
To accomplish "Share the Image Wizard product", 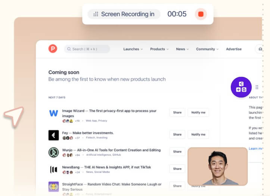I will point(177,112).
